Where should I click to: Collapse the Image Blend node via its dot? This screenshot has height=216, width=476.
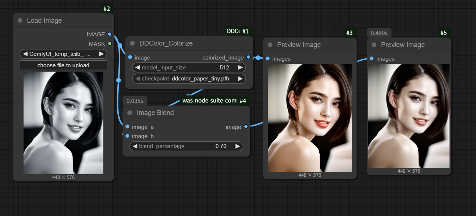(x=129, y=113)
